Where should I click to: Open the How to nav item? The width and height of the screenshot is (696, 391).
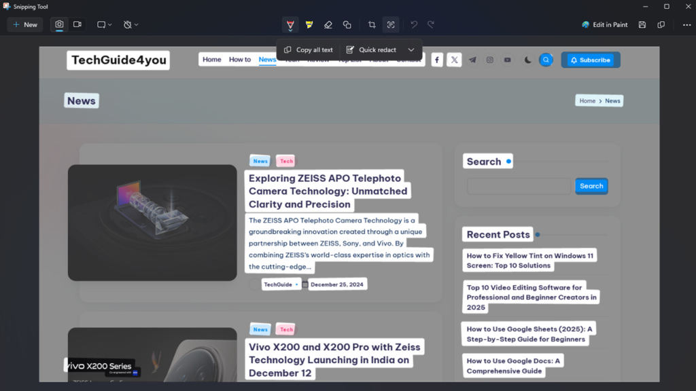click(x=240, y=60)
